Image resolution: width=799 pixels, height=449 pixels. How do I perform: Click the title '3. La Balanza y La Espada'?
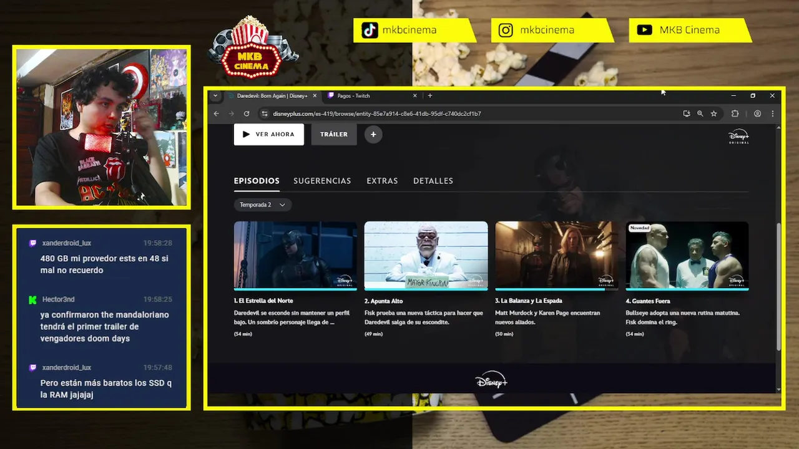[529, 301]
